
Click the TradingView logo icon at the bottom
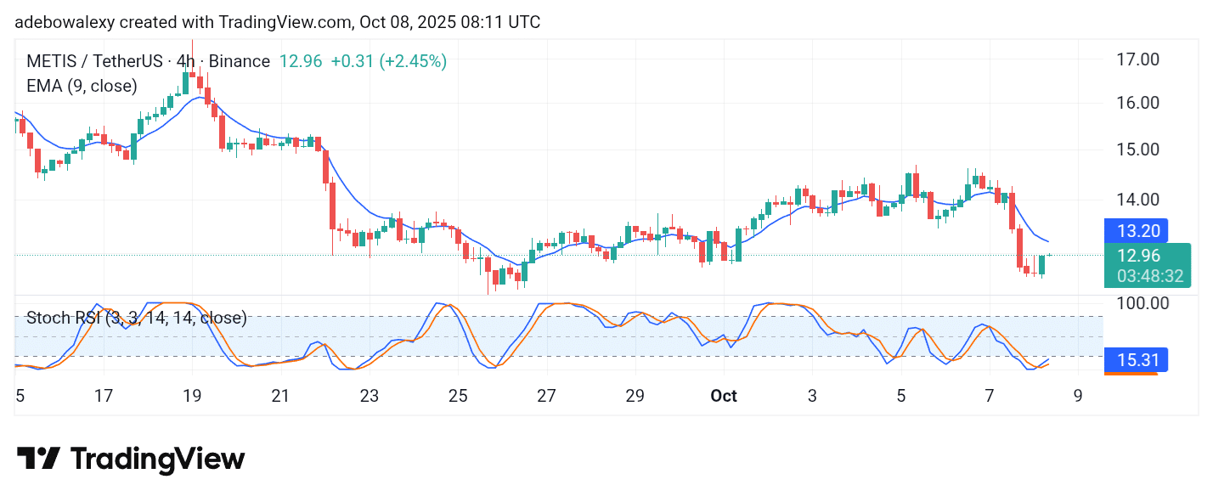38,459
